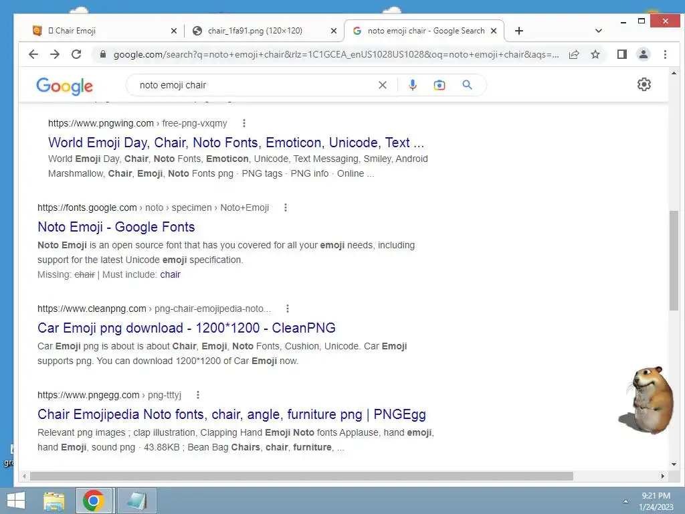Go to the Google homepage via logo

tap(65, 86)
